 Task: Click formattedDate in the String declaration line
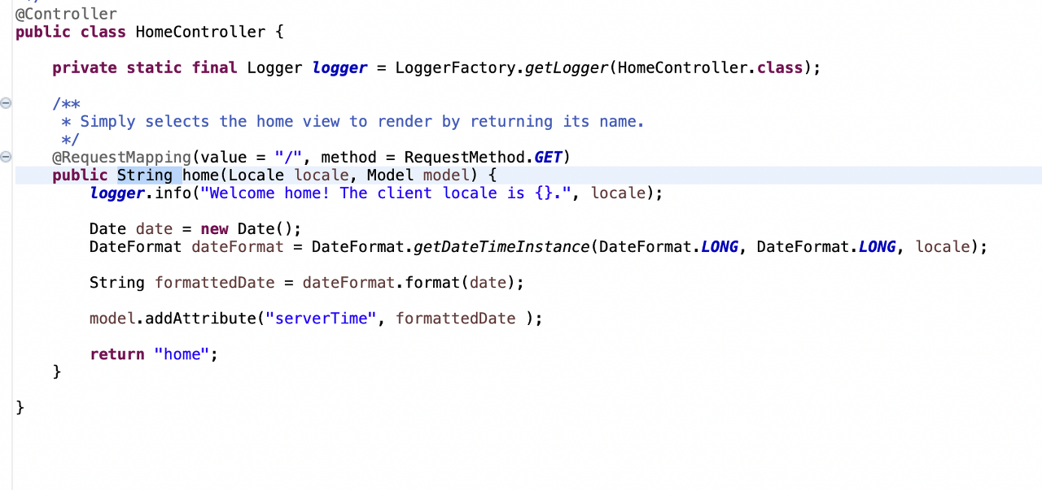(215, 282)
